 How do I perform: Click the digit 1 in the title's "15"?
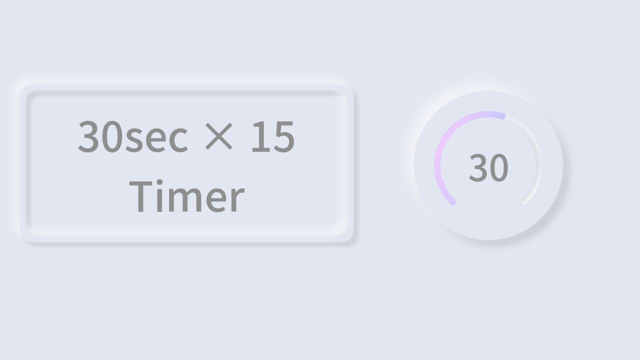[x=258, y=137]
